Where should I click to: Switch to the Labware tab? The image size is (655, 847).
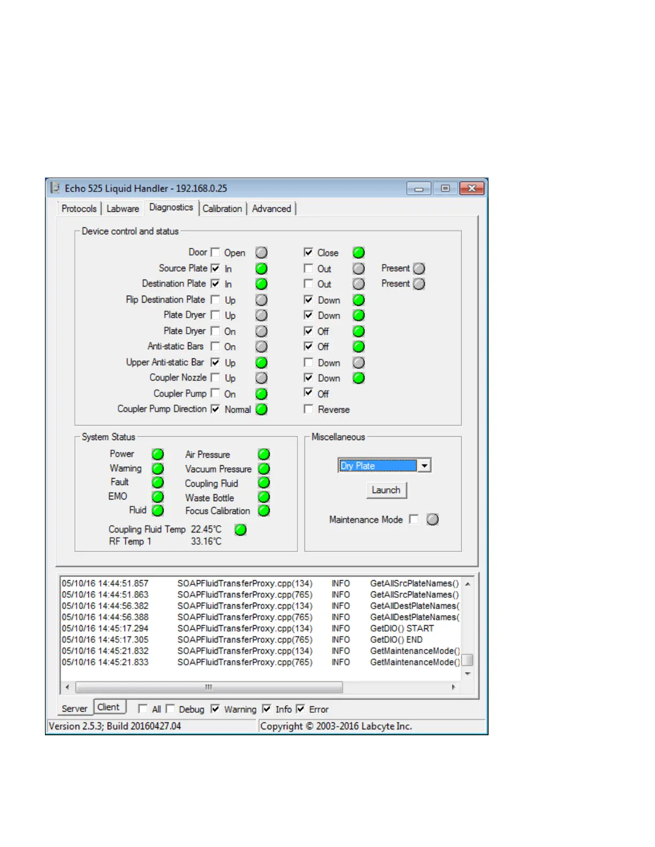(x=123, y=209)
